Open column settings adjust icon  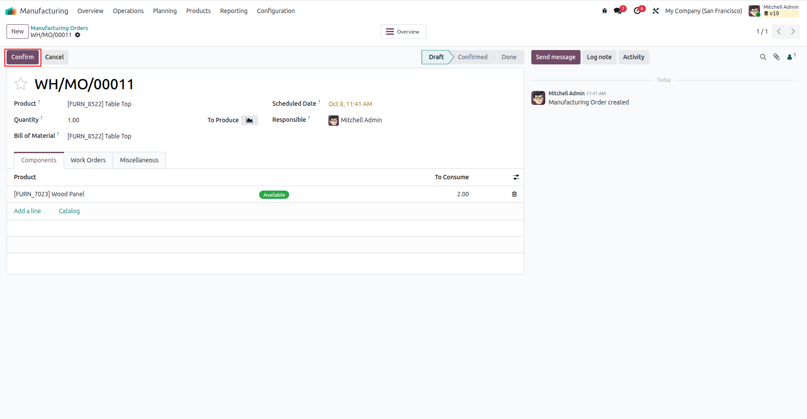516,177
